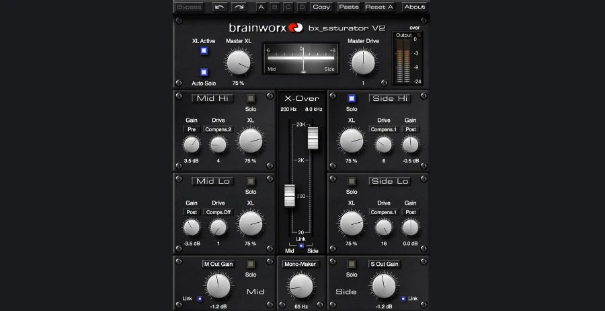
Task: Click the Mid Lo Drive knob
Action: click(218, 228)
